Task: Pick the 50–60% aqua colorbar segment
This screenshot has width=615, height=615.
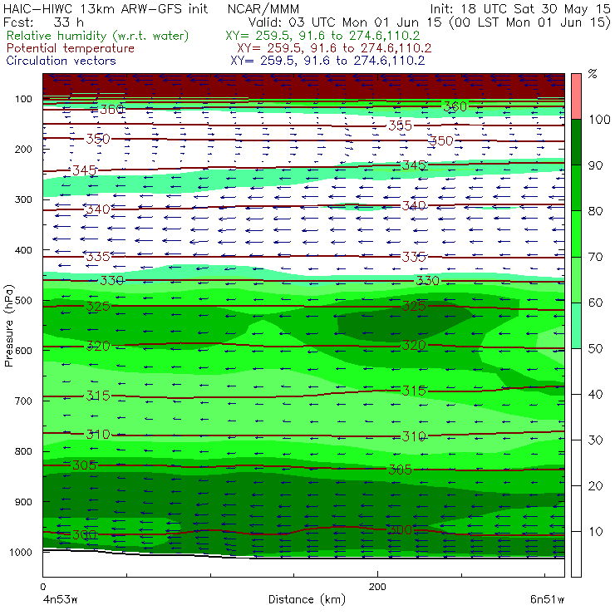Action: pyautogui.click(x=576, y=326)
